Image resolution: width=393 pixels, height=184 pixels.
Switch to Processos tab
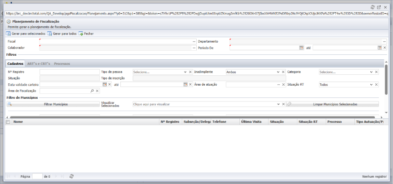coord(62,64)
